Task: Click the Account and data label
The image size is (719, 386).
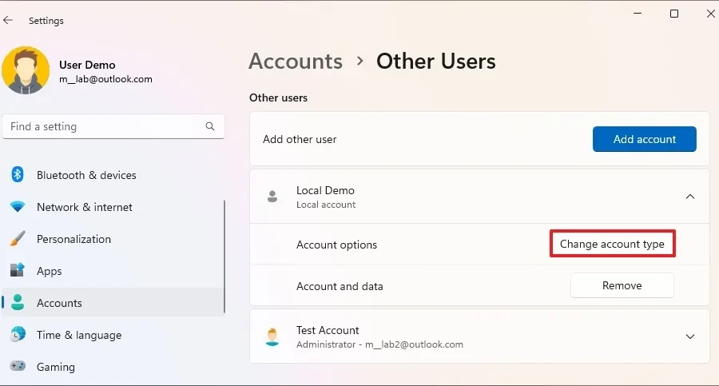Action: [340, 286]
